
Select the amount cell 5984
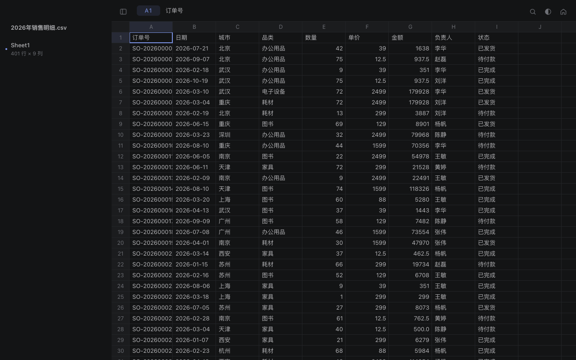[x=410, y=351]
